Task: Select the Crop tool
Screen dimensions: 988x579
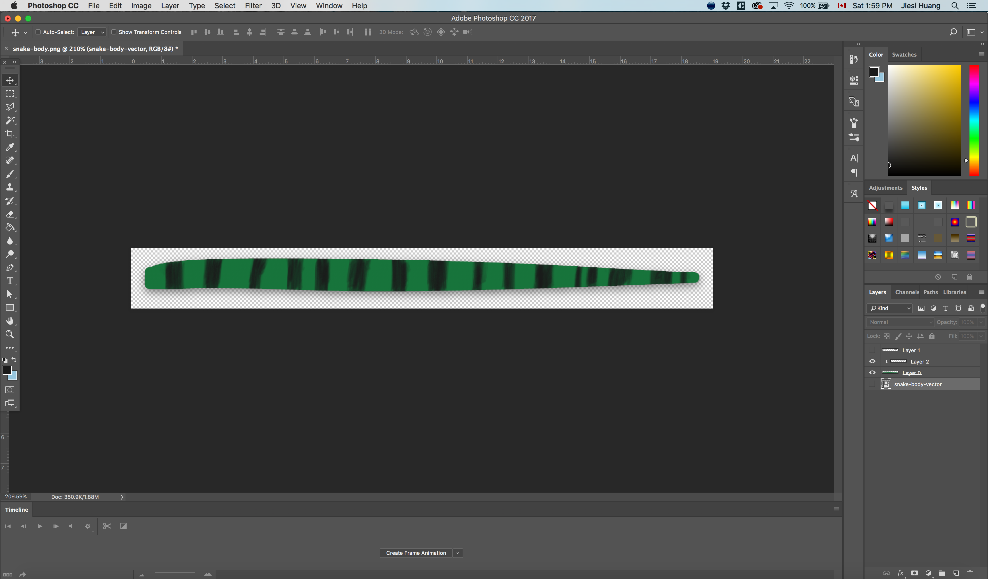Action: 10,134
